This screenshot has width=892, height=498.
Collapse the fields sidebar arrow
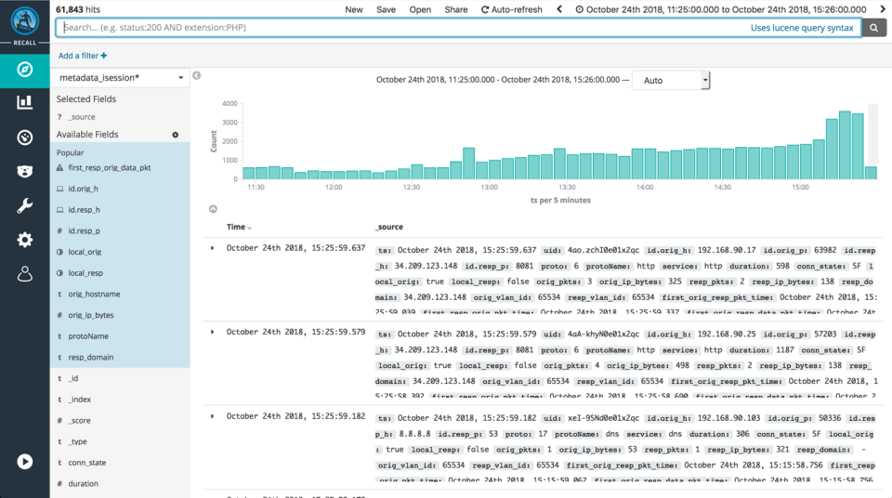[196, 75]
